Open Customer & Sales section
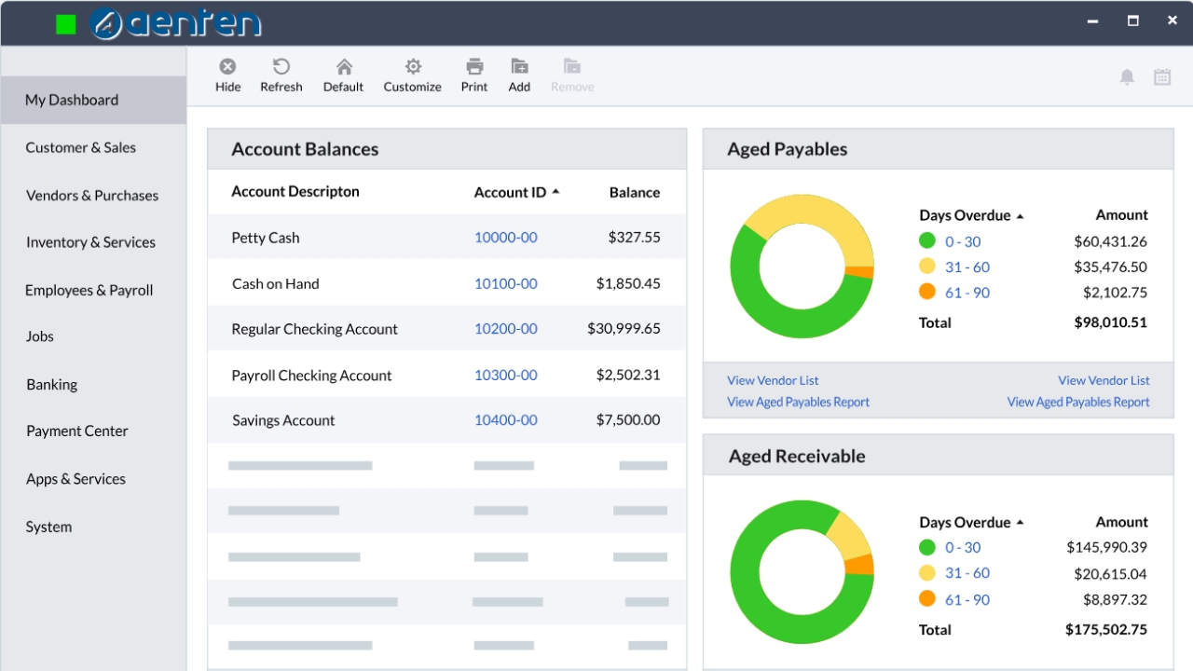 pos(81,147)
